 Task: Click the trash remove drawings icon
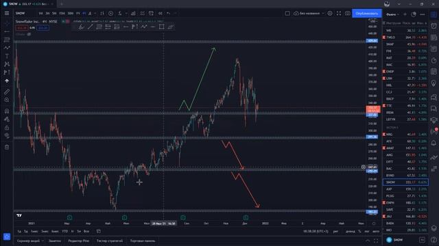[x=7, y=147]
